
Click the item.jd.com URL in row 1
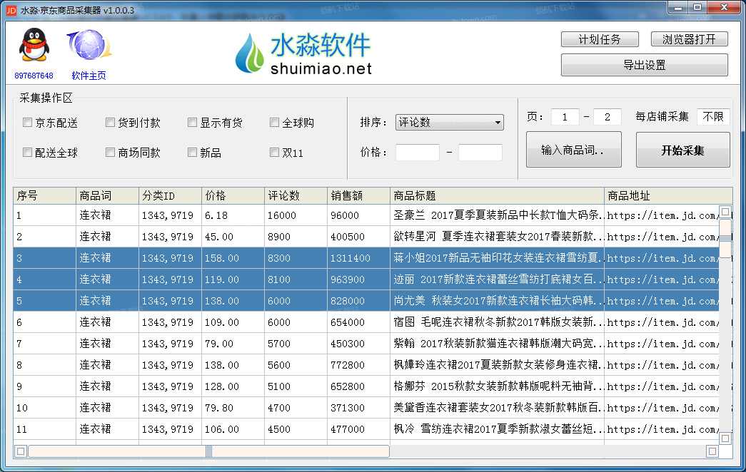(662, 215)
